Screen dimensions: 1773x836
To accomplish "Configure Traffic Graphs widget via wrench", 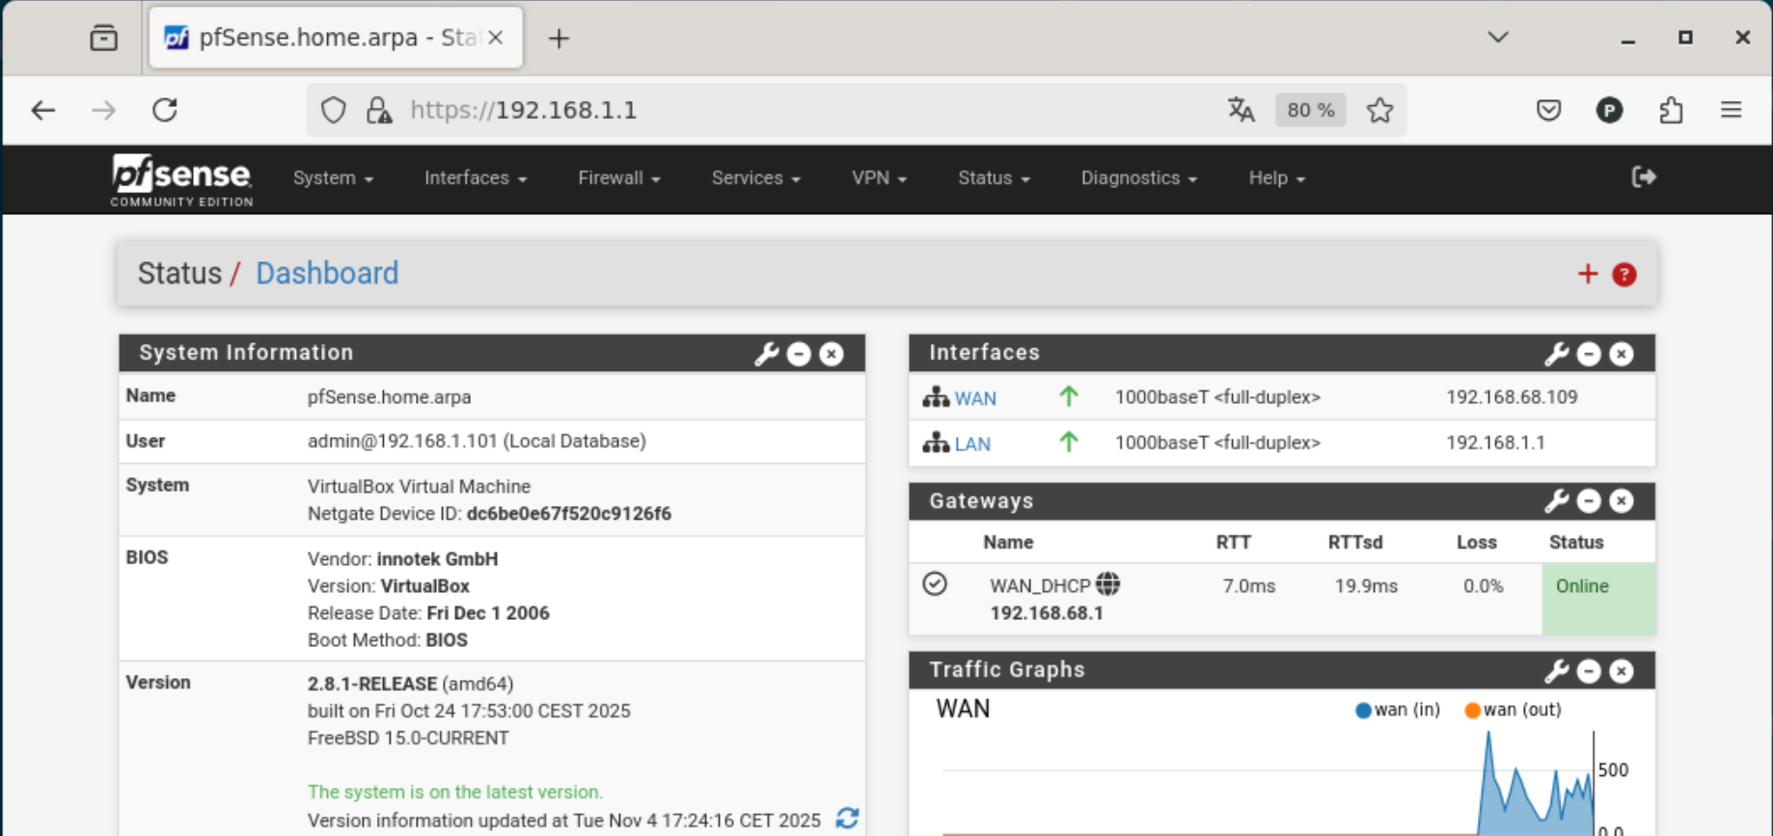I will 1556,671.
